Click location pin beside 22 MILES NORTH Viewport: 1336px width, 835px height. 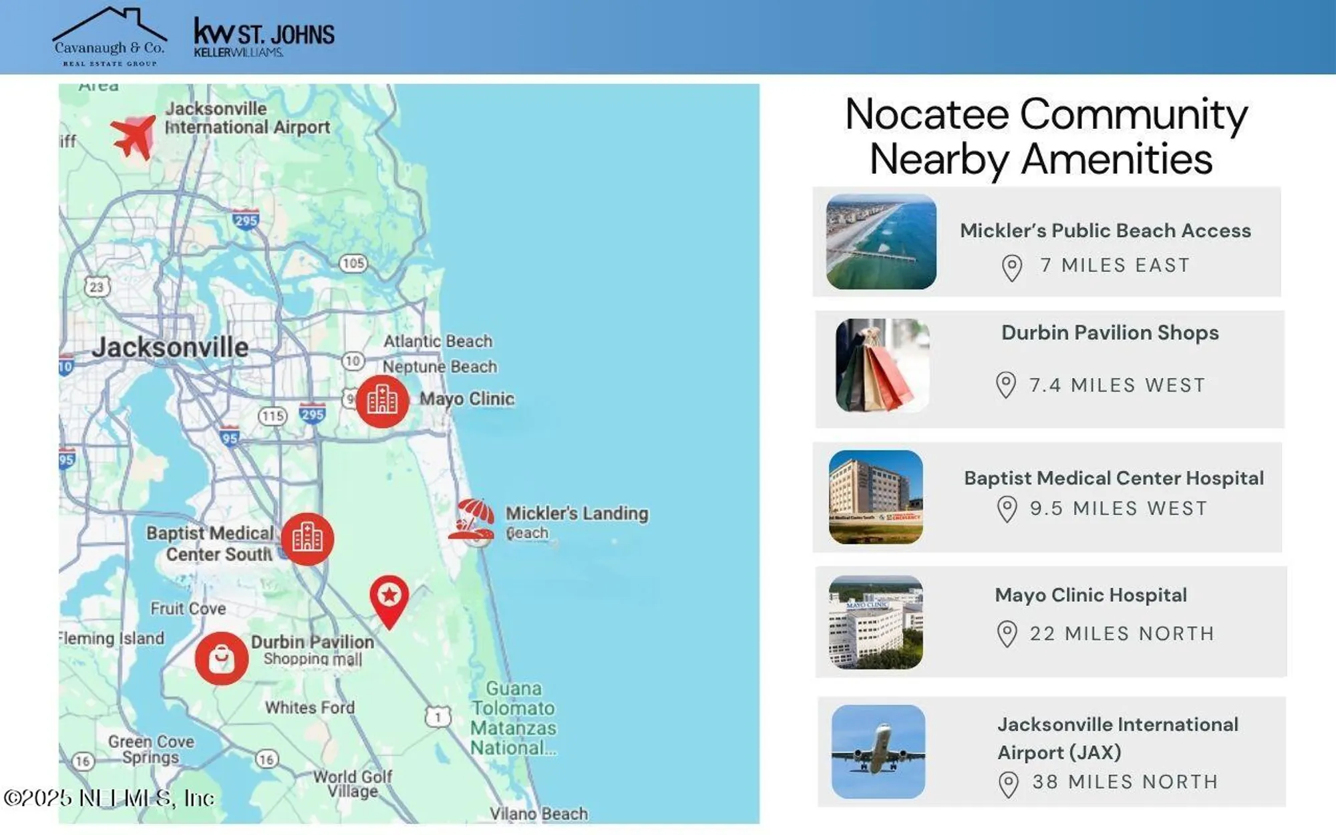point(1007,633)
